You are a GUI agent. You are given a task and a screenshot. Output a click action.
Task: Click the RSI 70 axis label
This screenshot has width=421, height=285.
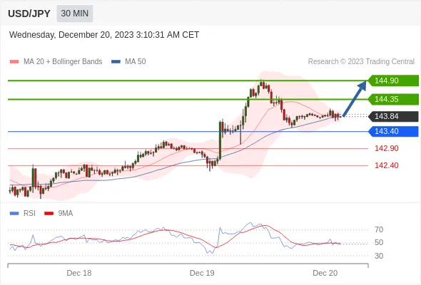tap(379, 229)
